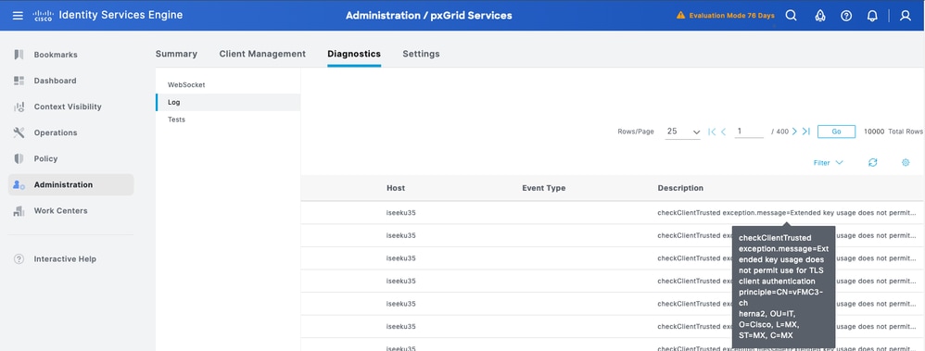This screenshot has height=351, width=925.
Task: Refresh the log table
Action: 872,162
